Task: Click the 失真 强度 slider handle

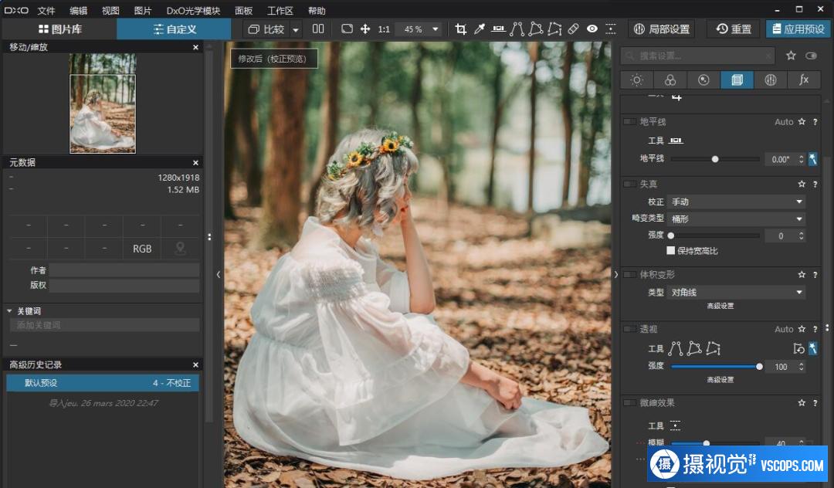Action: coord(671,236)
